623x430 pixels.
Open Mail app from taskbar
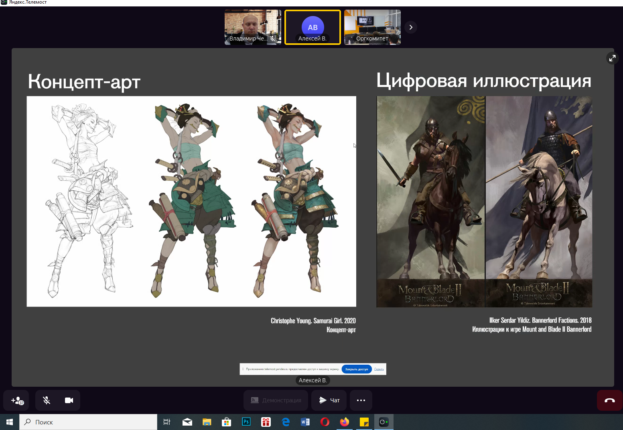(x=187, y=422)
